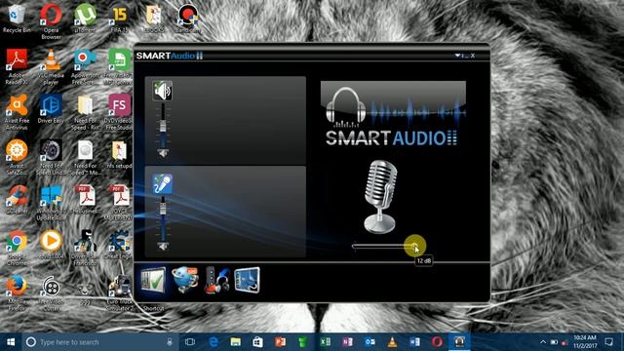This screenshot has width=624, height=351.
Task: Open the taskbar clock showing 10:24 AM
Action: [585, 342]
